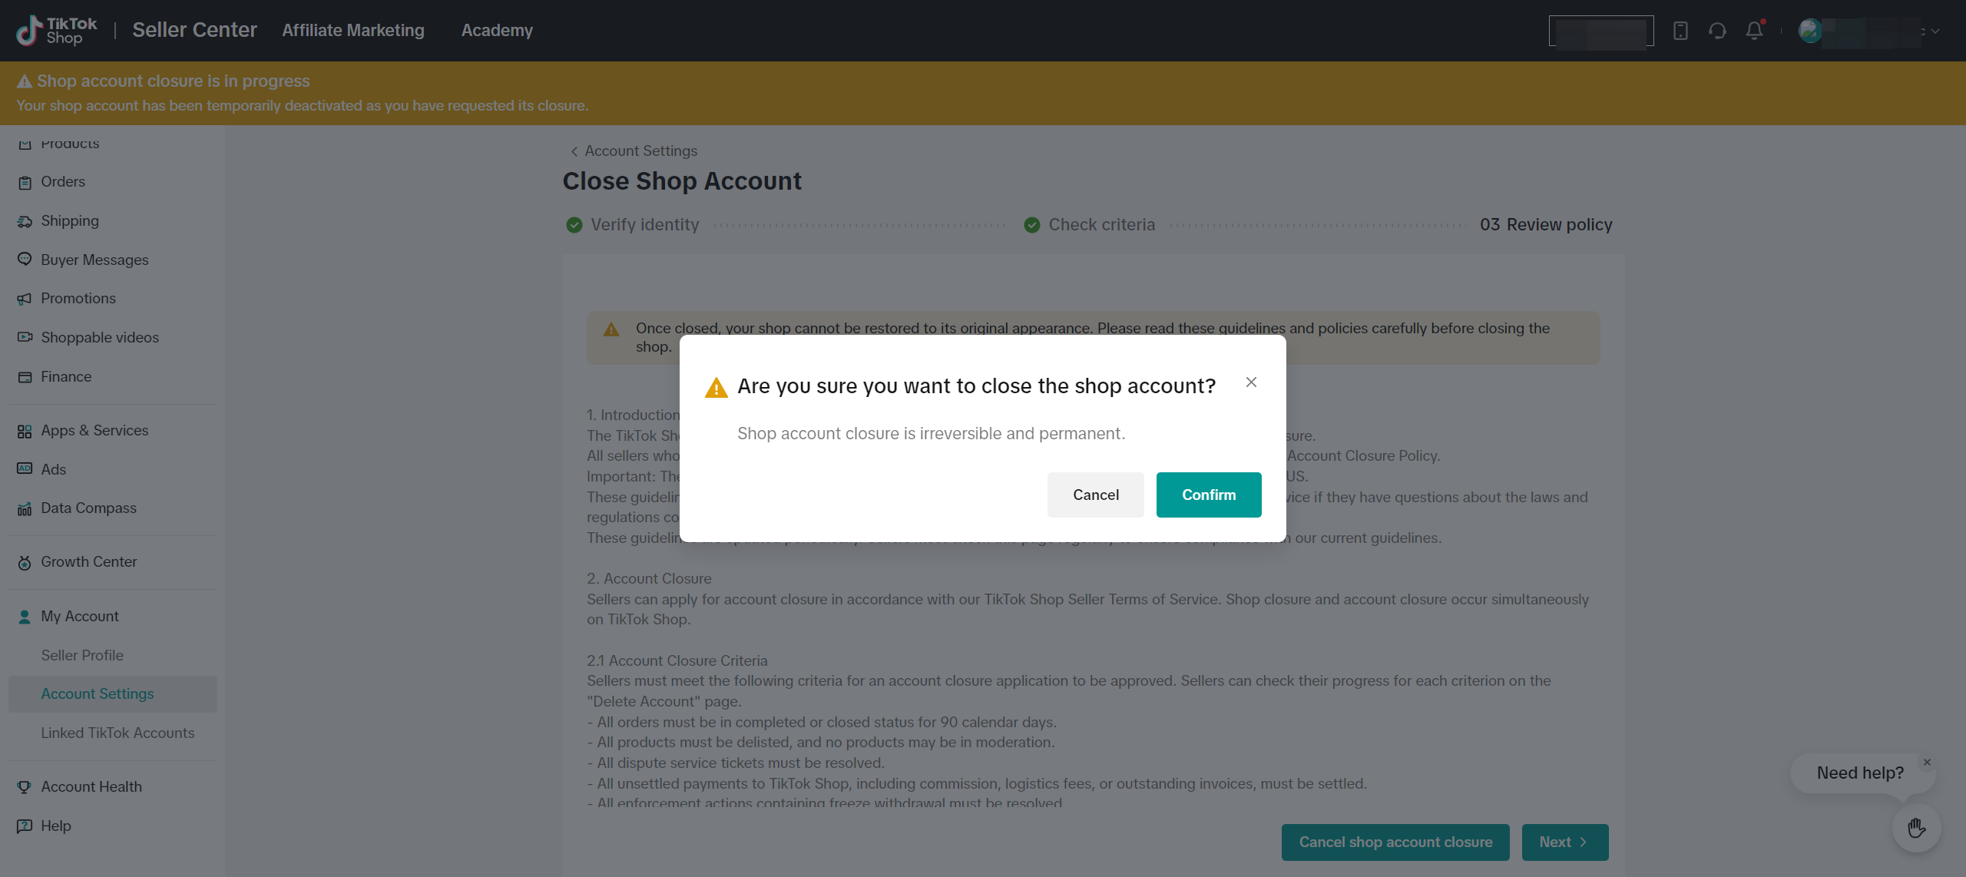
Task: Click the Next button
Action: [1564, 842]
